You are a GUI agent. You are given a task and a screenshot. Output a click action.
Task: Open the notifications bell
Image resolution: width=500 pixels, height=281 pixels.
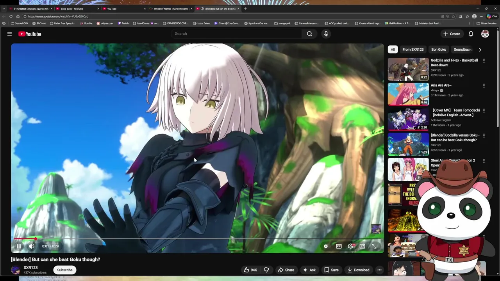(x=471, y=34)
